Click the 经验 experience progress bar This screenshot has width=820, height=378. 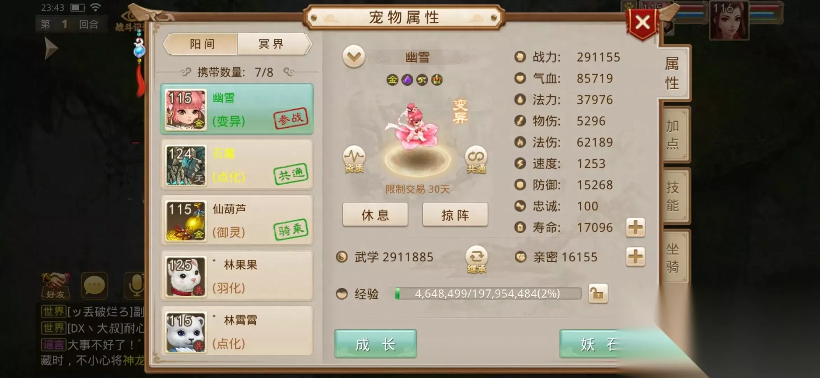[487, 294]
